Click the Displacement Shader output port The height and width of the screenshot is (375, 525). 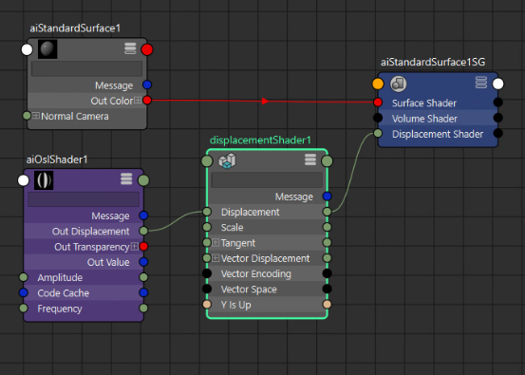[497, 133]
